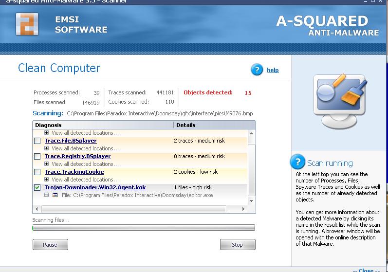This screenshot has height=272, width=388.
Task: Click the Traces scanned value 441181
Action: [165, 92]
